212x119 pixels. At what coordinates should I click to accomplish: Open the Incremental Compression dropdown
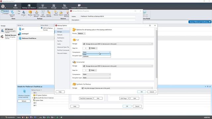coord(96,74)
